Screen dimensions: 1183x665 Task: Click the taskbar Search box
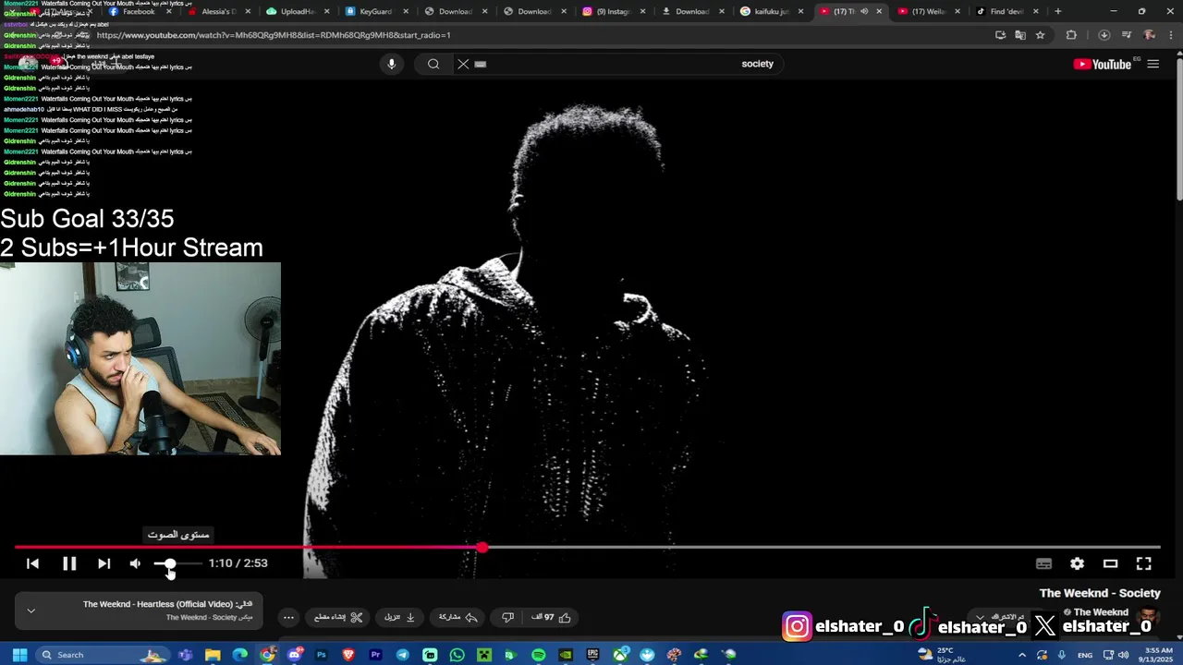(102, 654)
